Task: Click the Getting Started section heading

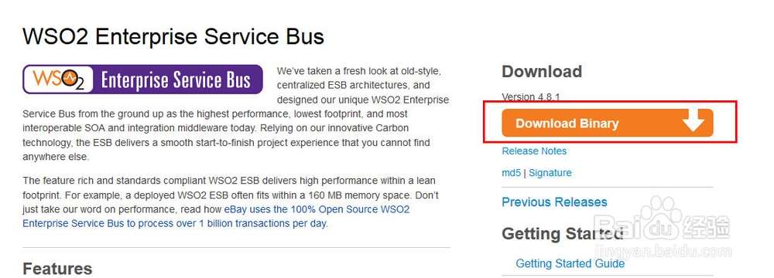Action: [x=562, y=234]
